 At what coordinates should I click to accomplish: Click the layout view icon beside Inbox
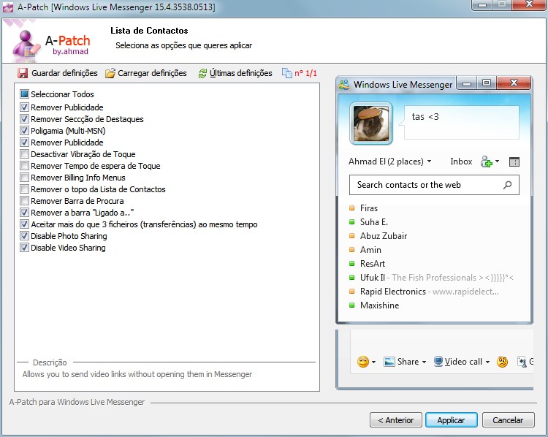[x=514, y=161]
